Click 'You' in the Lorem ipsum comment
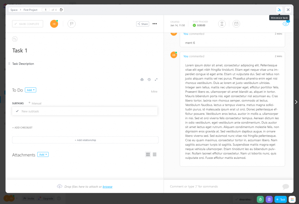 tap(186, 56)
